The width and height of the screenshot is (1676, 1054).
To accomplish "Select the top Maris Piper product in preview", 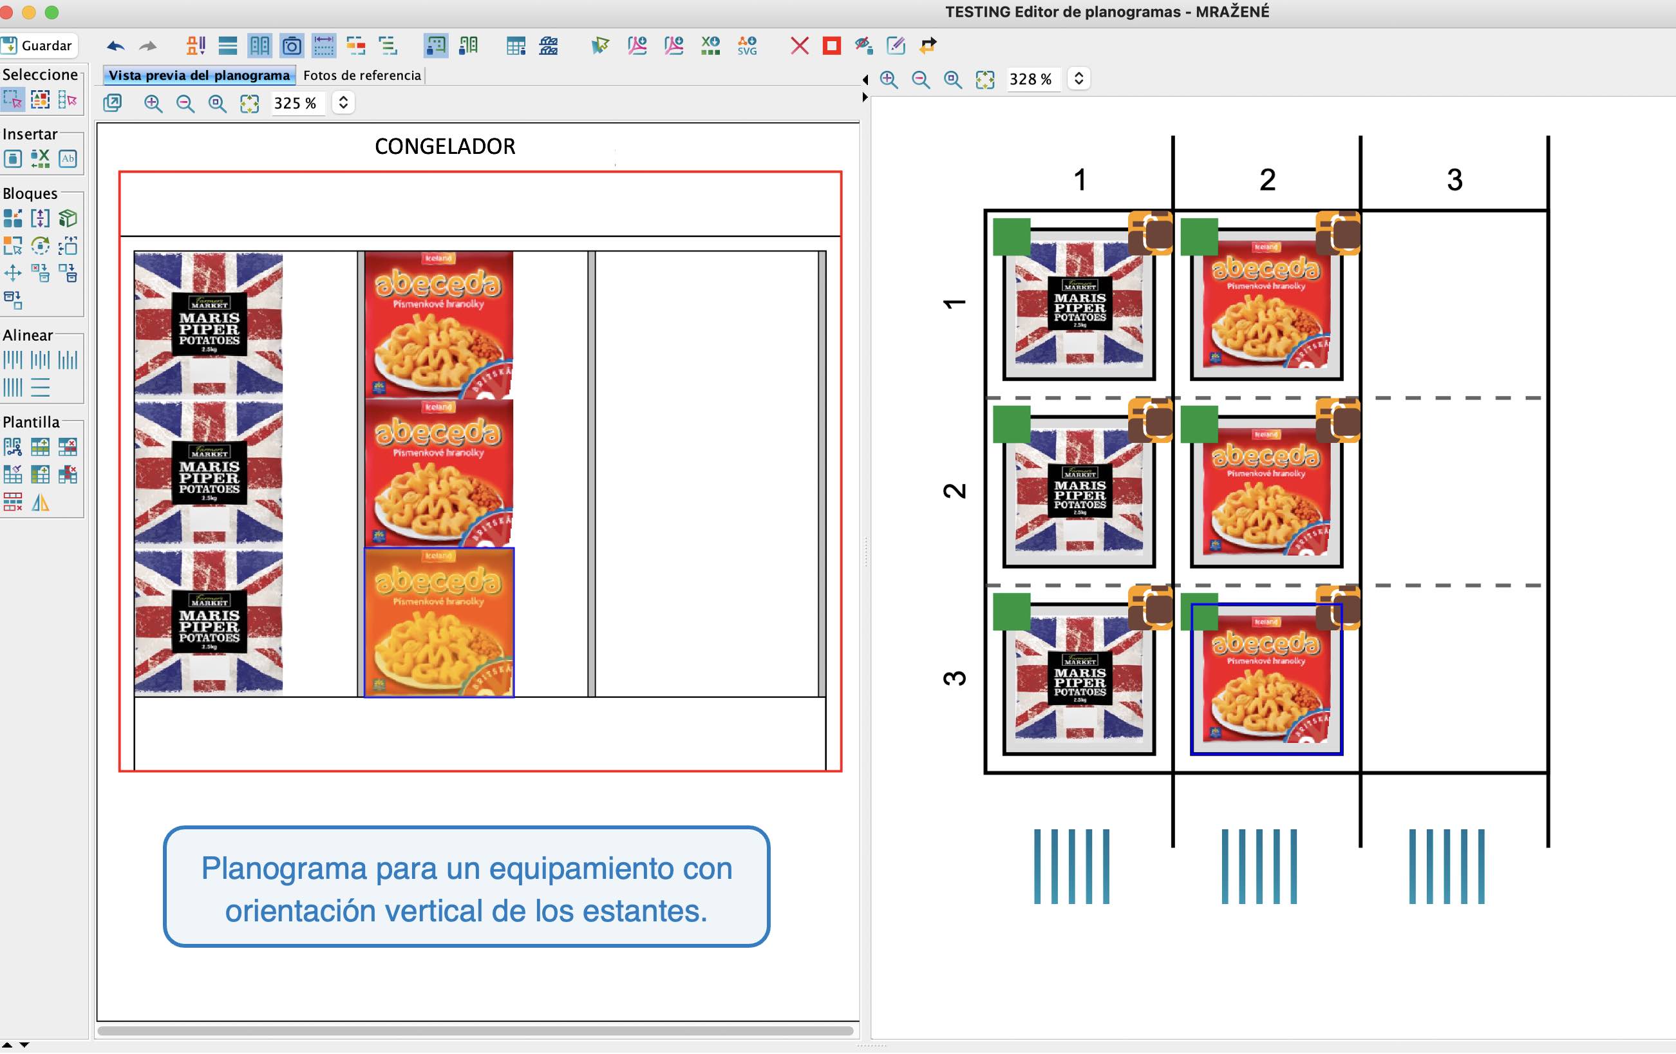I will pyautogui.click(x=209, y=325).
